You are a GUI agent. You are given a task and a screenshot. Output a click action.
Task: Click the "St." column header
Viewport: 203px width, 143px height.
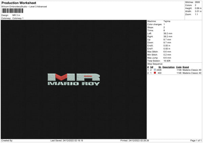(x=160, y=67)
